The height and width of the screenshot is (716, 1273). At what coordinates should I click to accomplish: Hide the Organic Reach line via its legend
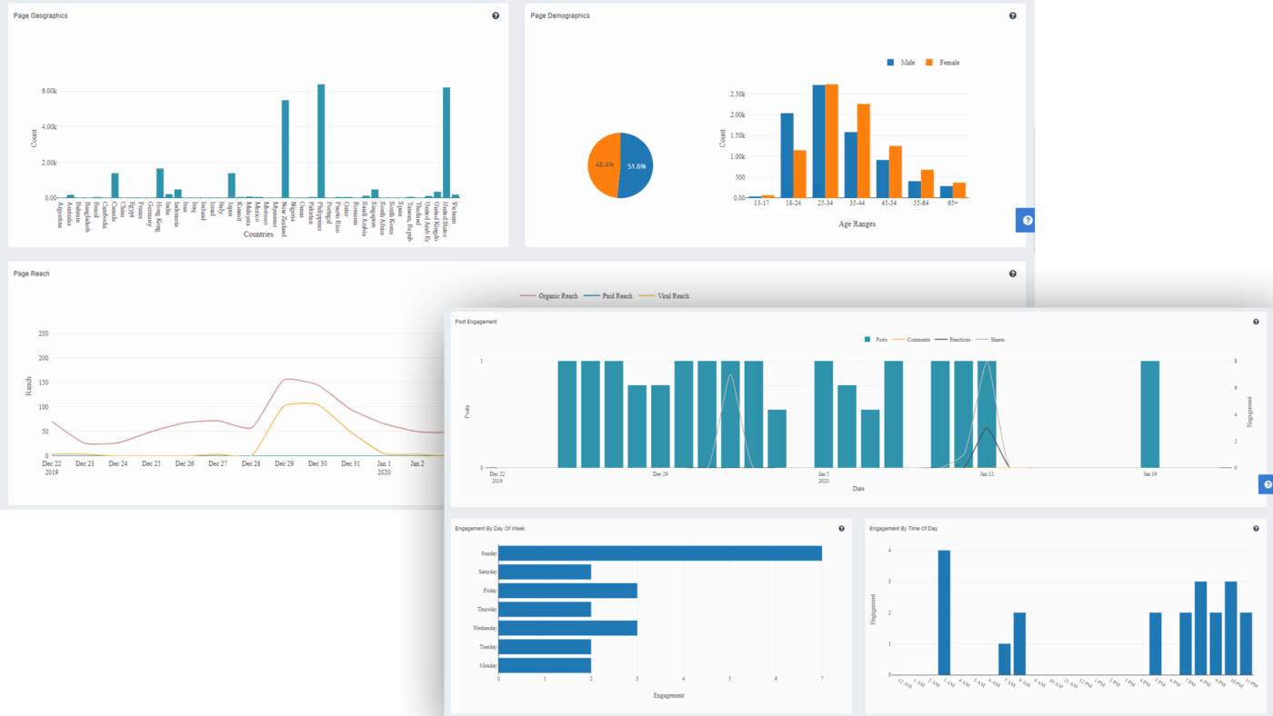tap(548, 296)
